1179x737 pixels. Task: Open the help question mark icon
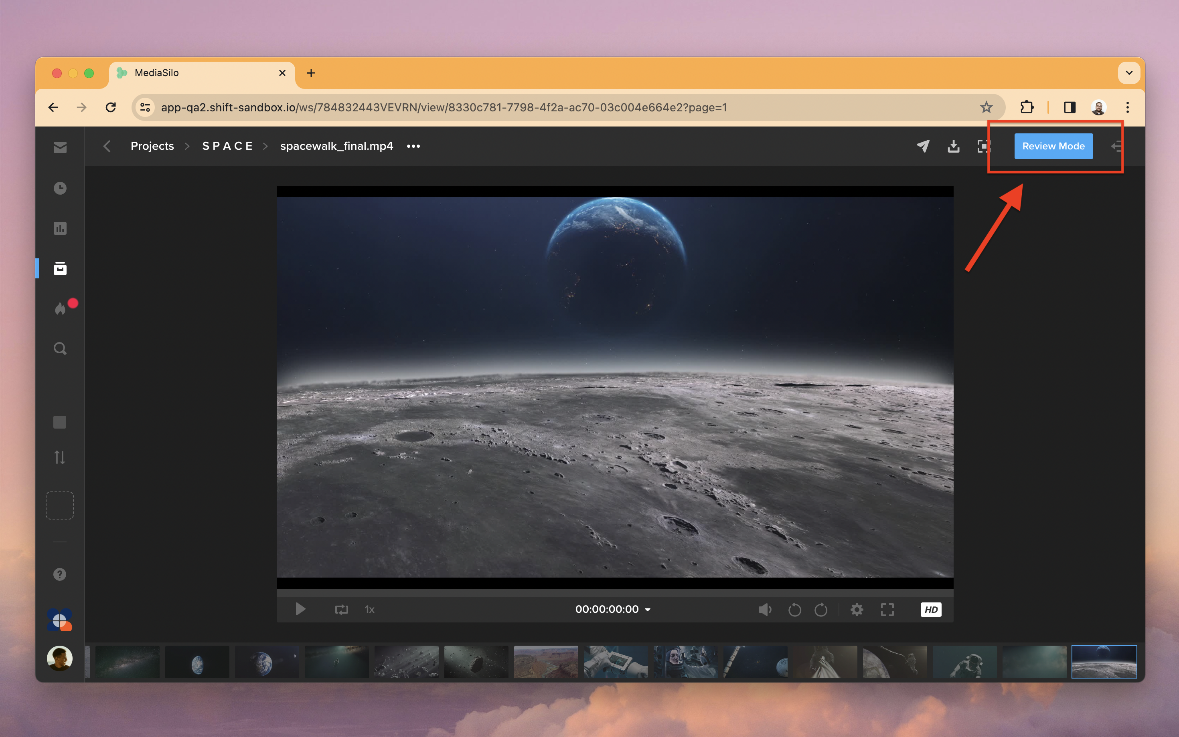pos(59,574)
